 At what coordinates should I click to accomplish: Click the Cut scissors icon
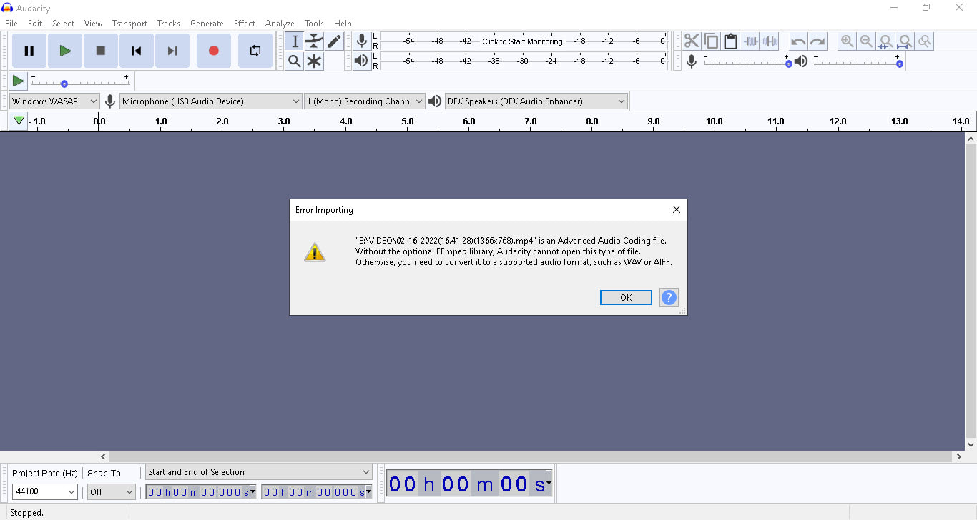(692, 41)
